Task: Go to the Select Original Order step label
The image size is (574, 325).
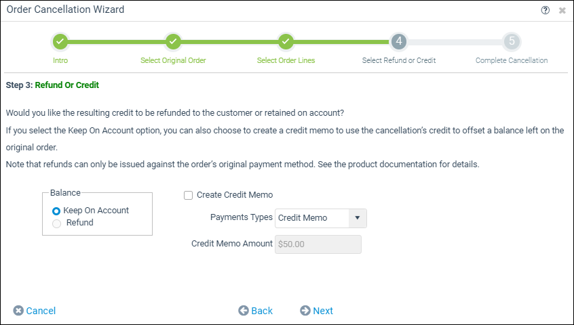Action: (x=173, y=61)
